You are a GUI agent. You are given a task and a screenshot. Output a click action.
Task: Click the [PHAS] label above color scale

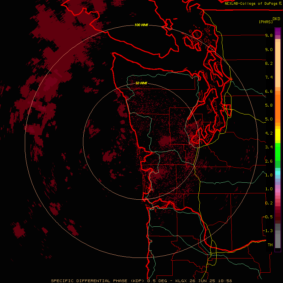tap(266, 22)
